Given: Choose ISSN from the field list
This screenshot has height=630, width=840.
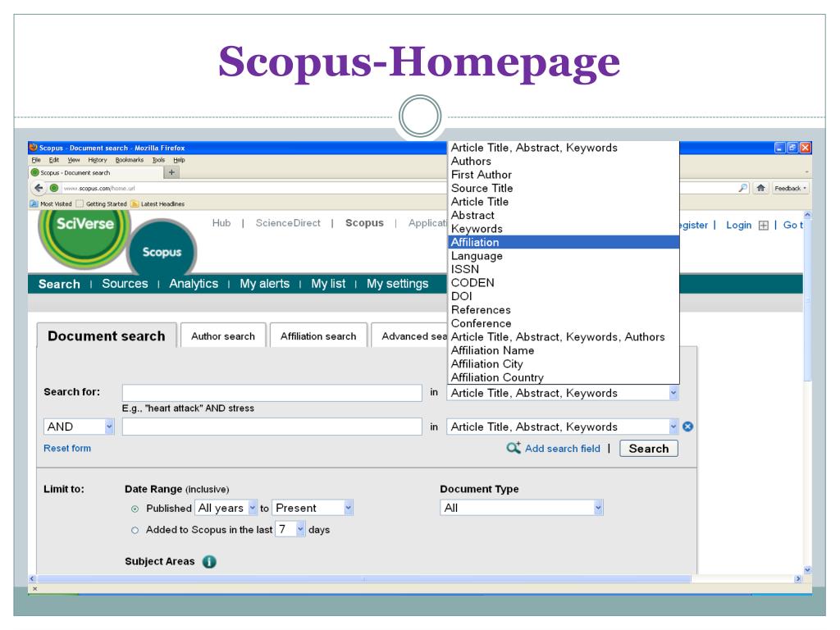Looking at the screenshot, I should [564, 269].
